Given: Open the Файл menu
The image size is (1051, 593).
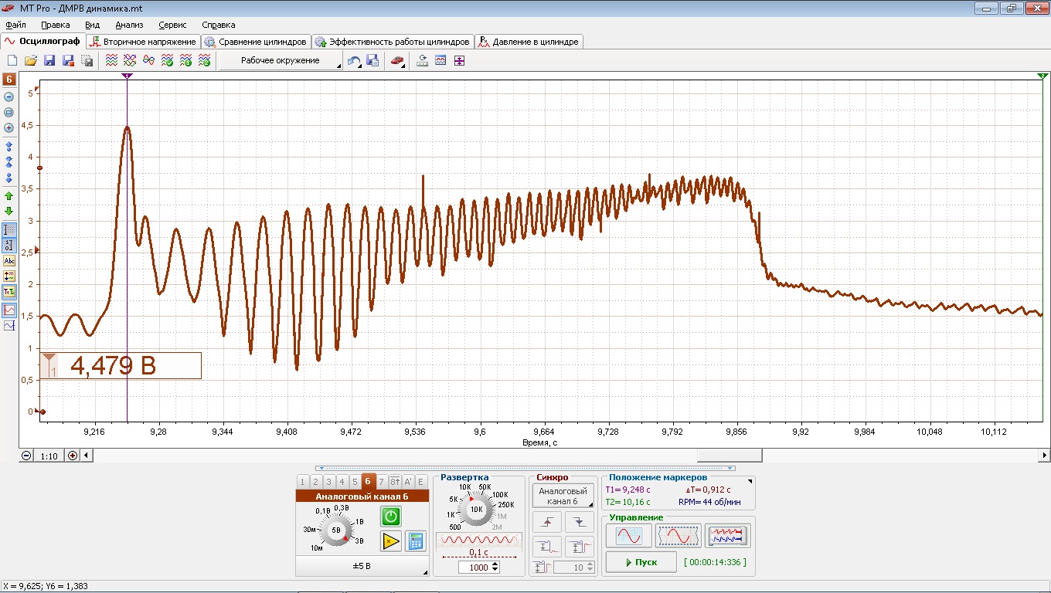Looking at the screenshot, I should coord(15,25).
